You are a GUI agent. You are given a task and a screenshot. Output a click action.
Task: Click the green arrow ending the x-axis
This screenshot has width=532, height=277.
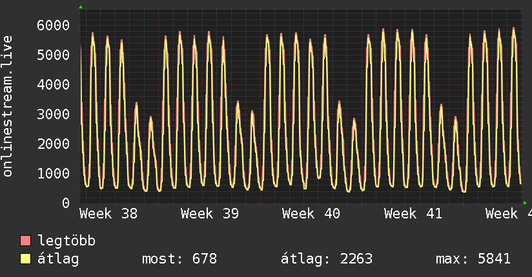[525, 203]
